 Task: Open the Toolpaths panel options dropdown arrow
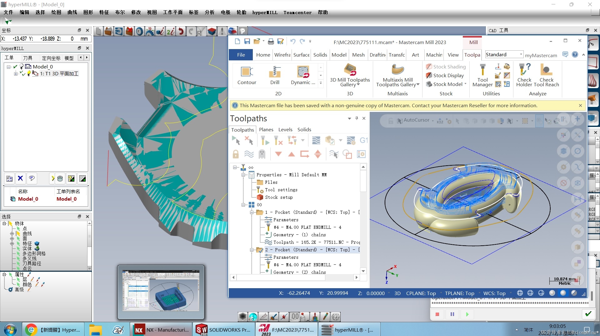tap(349, 118)
